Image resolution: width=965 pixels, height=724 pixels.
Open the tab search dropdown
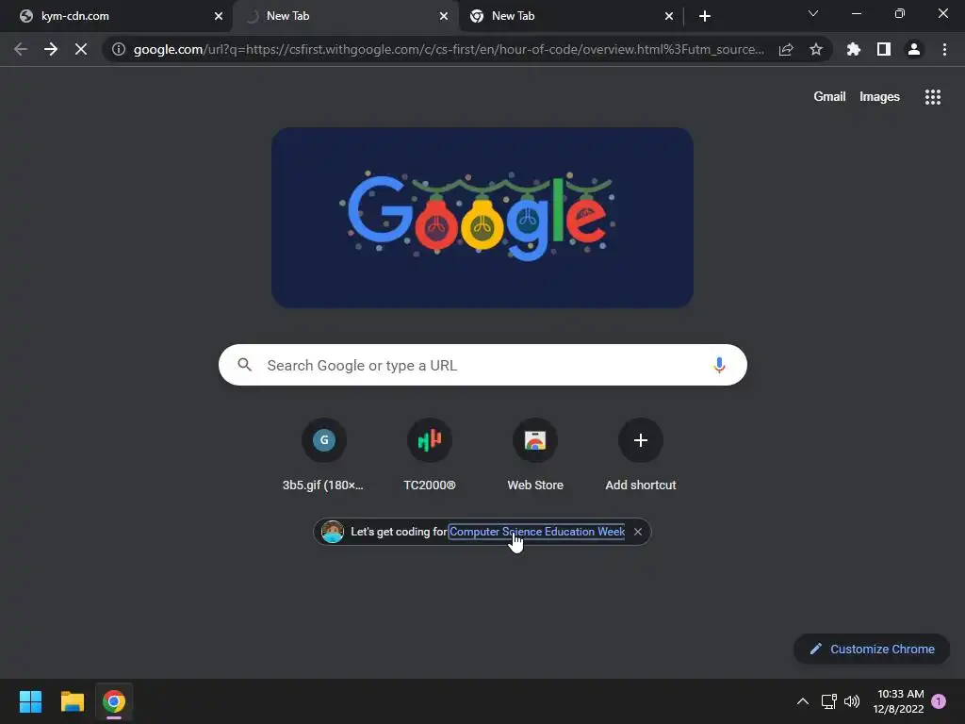point(813,13)
